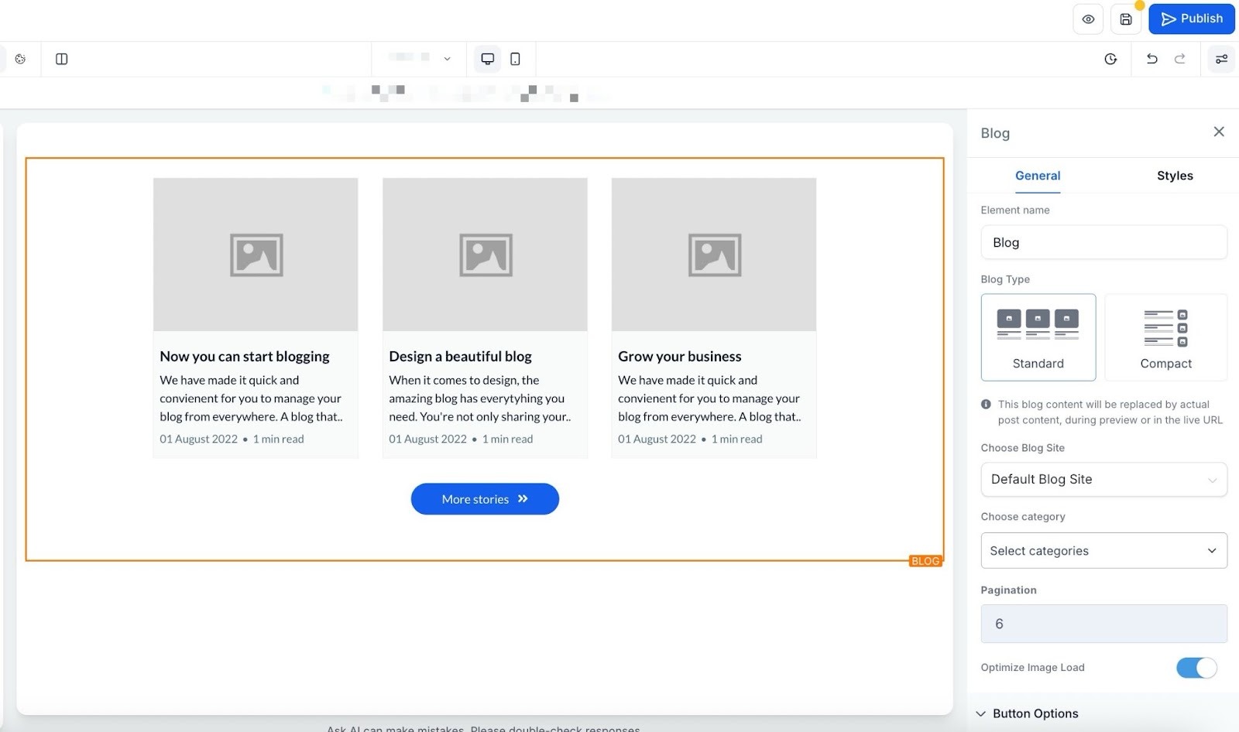Image resolution: width=1239 pixels, height=732 pixels.
Task: Switch to desktop view icon
Action: [x=488, y=59]
